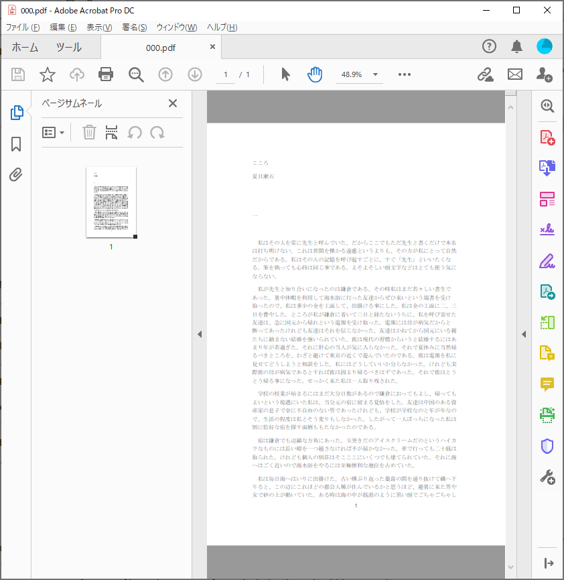Open Attachments paperclip pane
564x580 pixels.
click(x=16, y=174)
